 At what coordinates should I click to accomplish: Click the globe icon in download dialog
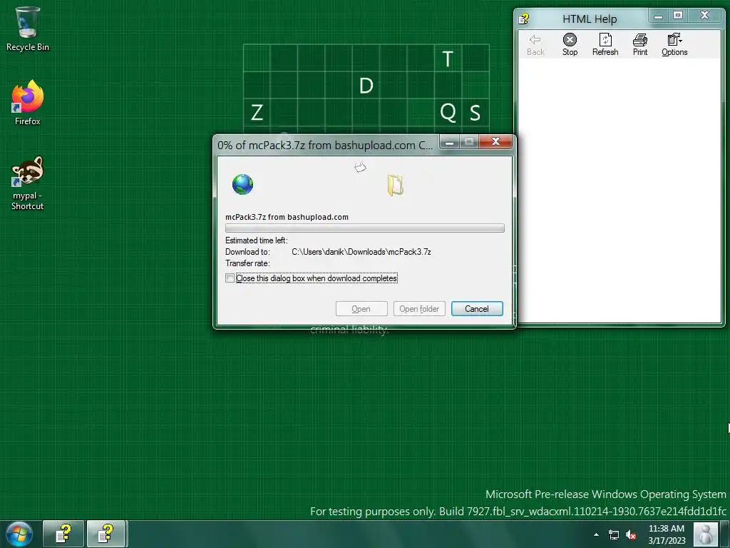242,184
